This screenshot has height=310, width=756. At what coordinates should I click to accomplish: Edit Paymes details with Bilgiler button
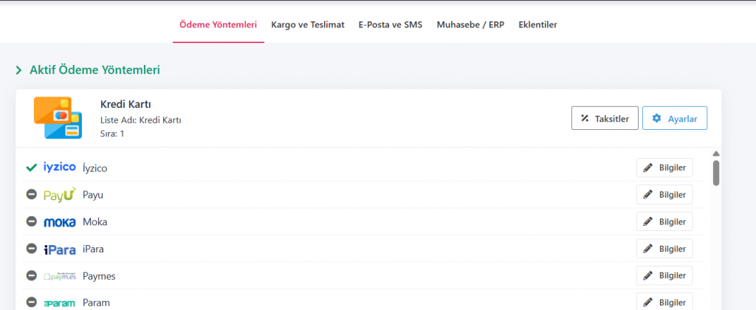(x=664, y=276)
